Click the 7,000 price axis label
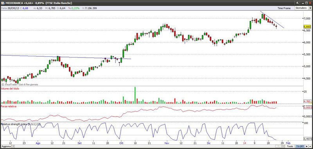The image size is (313, 149). pyautogui.click(x=307, y=18)
